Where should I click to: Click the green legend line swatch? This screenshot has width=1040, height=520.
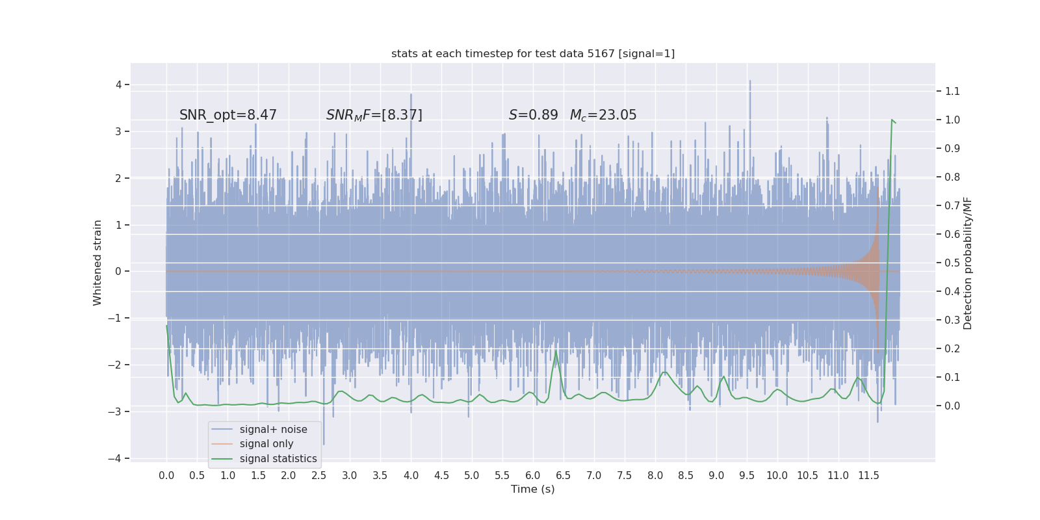pyautogui.click(x=222, y=459)
